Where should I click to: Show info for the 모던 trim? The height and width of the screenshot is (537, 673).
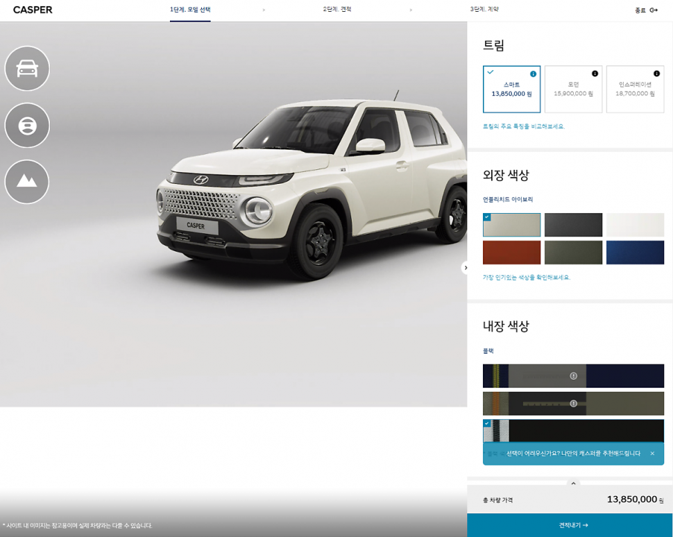595,74
